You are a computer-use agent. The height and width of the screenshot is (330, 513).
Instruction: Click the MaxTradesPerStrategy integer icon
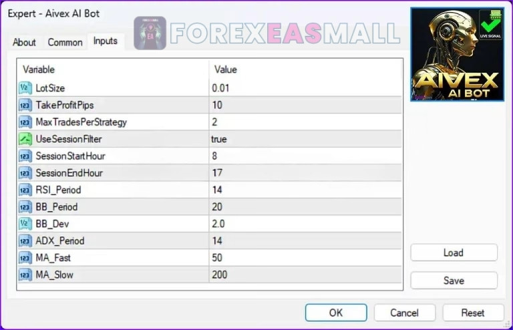tap(25, 122)
